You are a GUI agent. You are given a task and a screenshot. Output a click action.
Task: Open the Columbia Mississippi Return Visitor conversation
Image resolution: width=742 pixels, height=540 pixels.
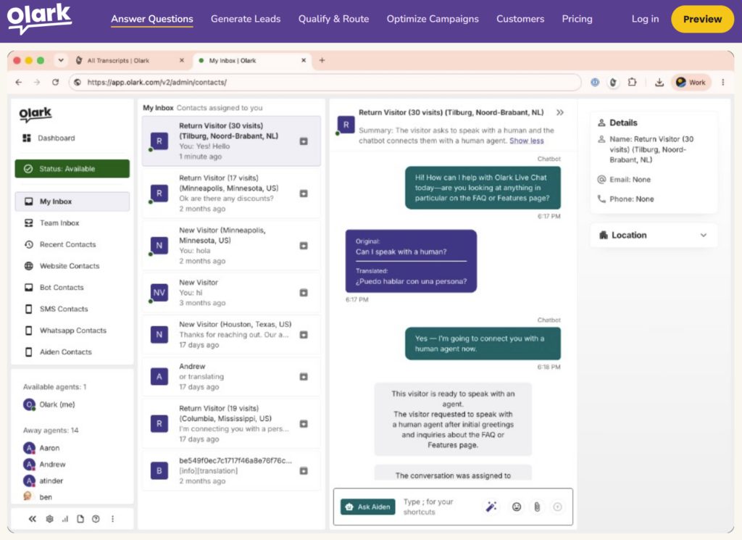point(231,423)
